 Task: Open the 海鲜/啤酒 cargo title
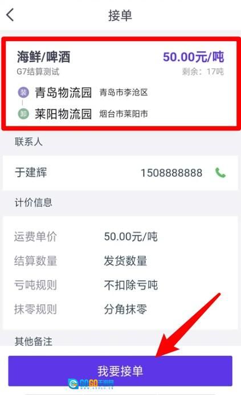click(x=43, y=56)
